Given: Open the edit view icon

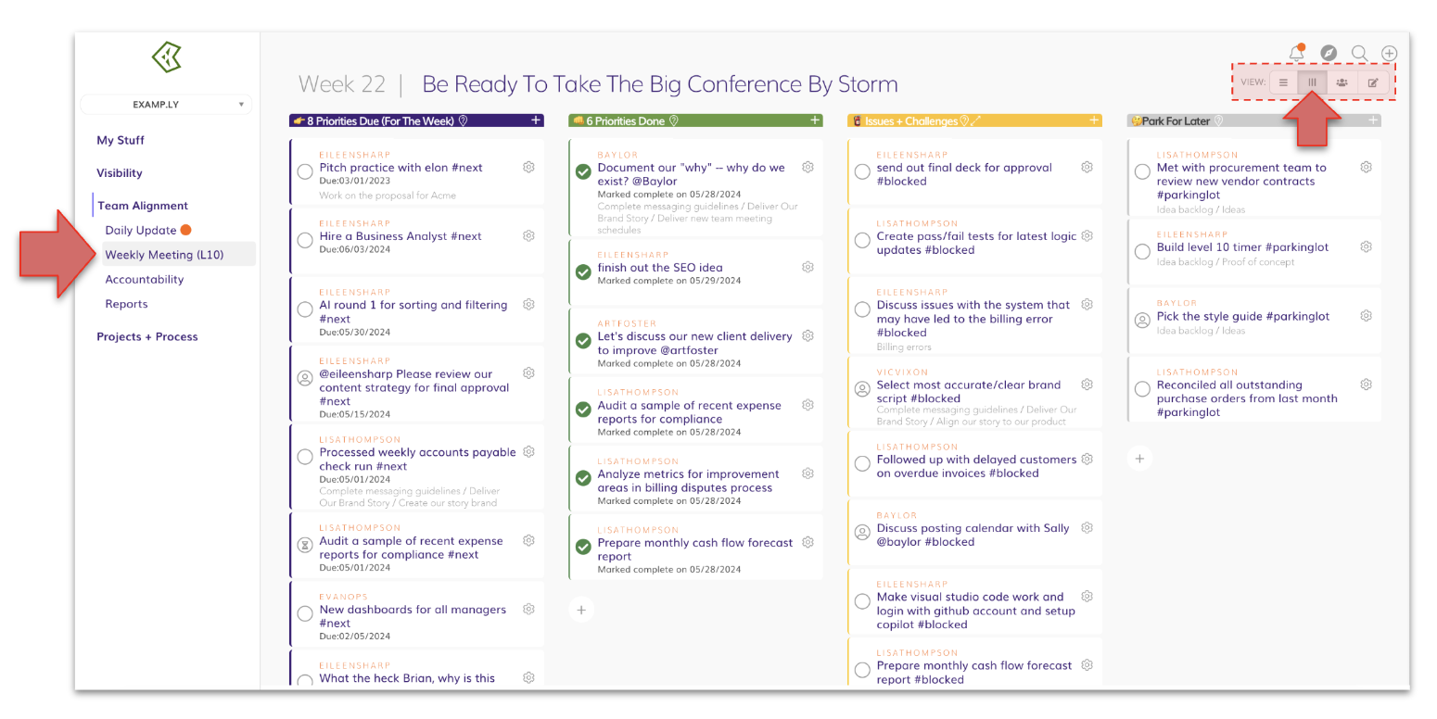Looking at the screenshot, I should (x=1373, y=82).
